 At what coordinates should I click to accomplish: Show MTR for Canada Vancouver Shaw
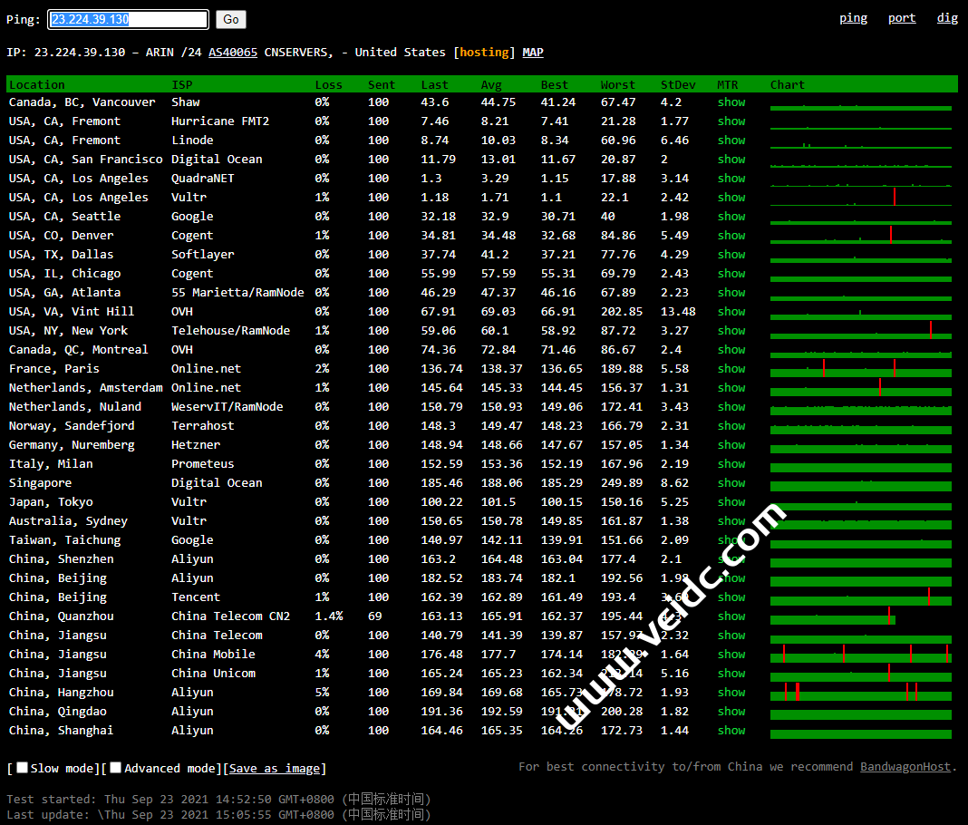[731, 102]
